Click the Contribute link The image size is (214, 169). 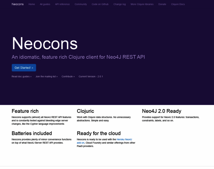[x=68, y=76]
